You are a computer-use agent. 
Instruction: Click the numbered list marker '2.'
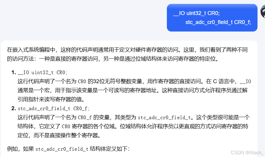(x=14, y=108)
